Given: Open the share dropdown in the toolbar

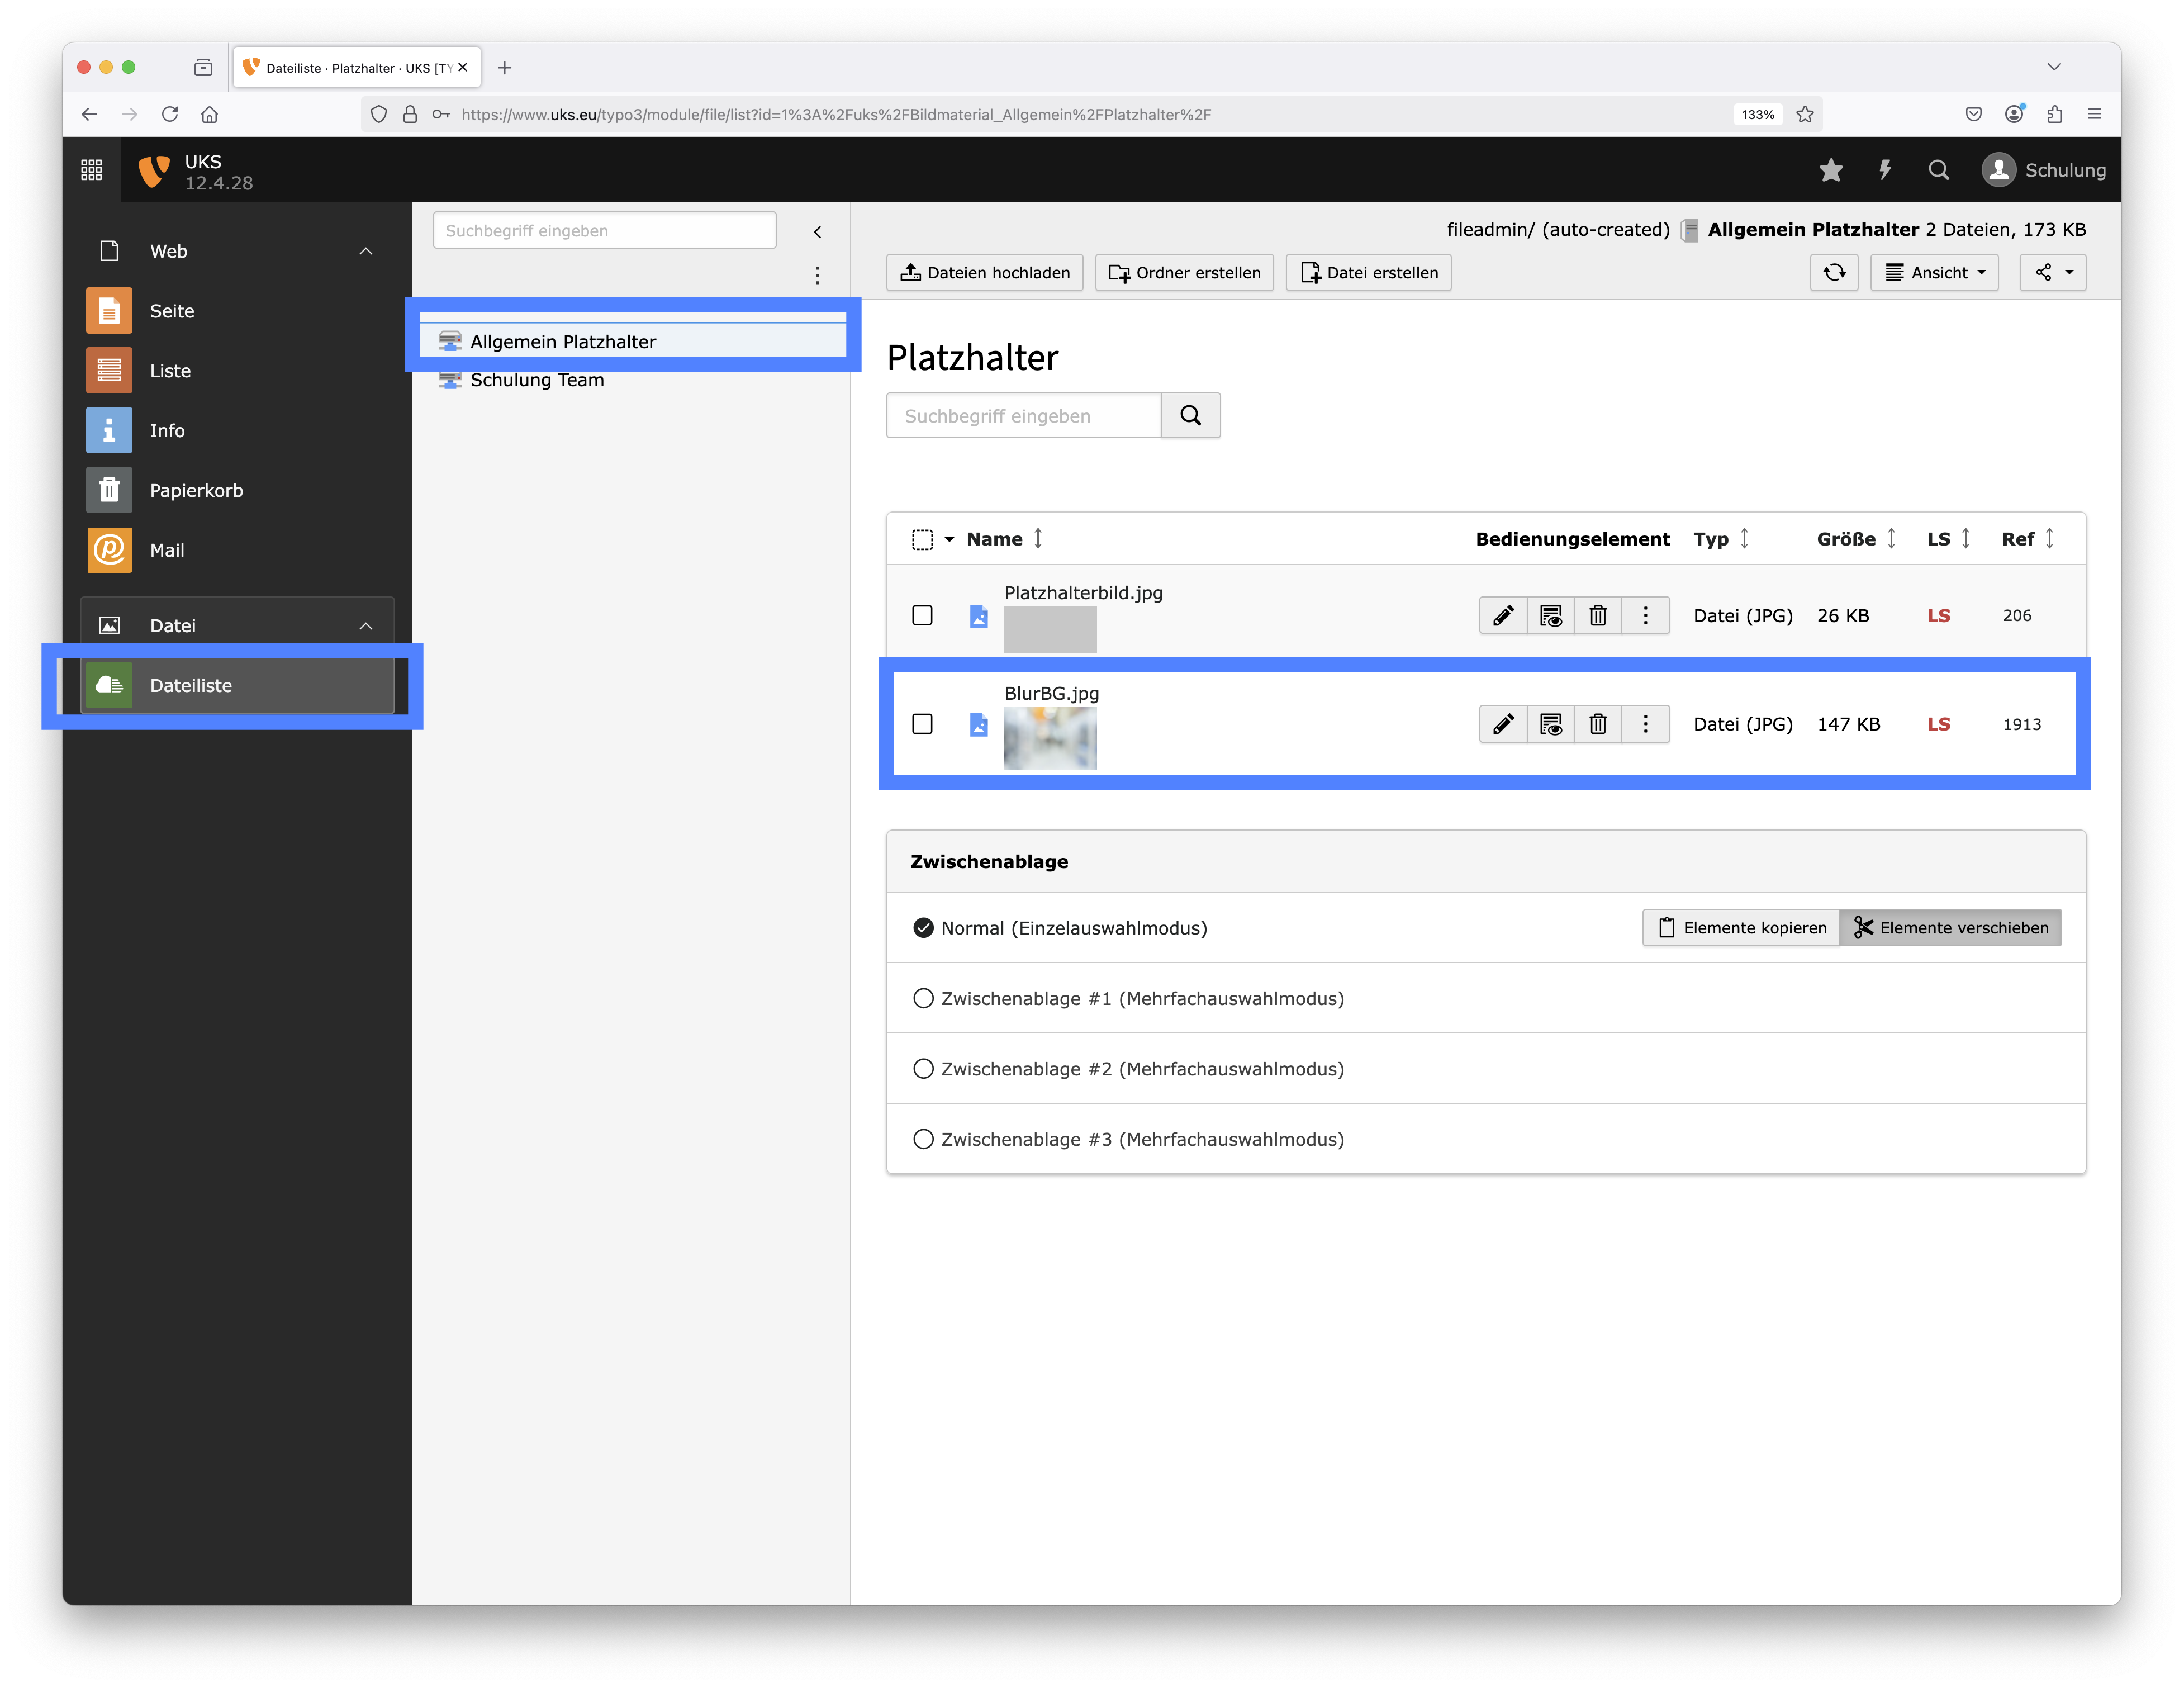Looking at the screenshot, I should click(x=2052, y=272).
